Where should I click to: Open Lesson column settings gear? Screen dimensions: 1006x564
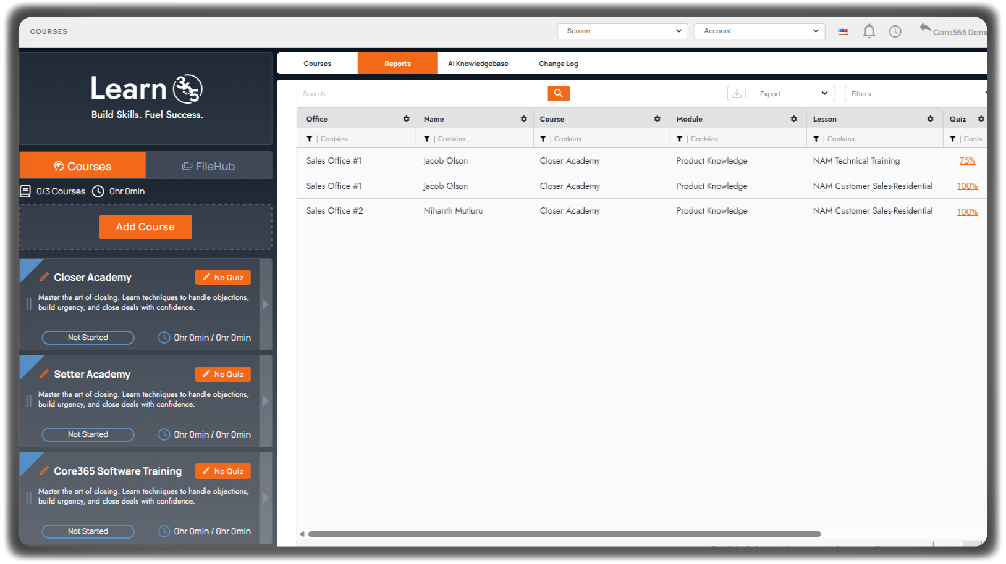pos(930,119)
